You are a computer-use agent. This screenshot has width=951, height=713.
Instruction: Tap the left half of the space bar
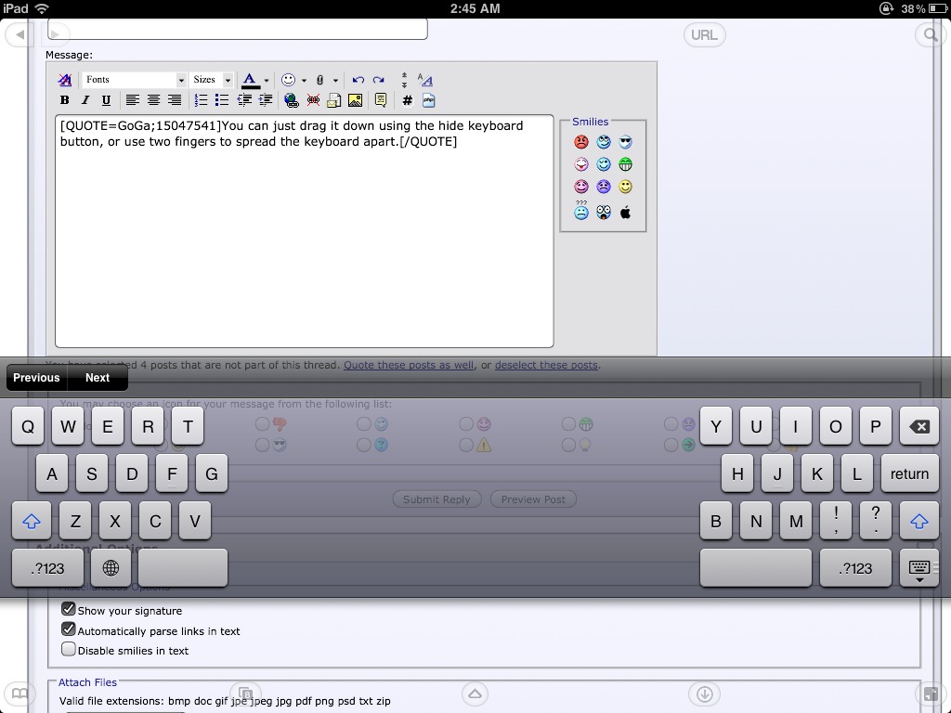183,568
